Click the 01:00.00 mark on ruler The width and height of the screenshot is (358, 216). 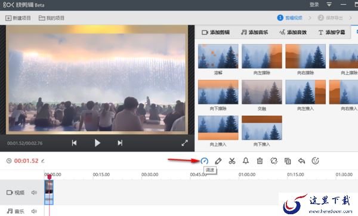(x=247, y=174)
